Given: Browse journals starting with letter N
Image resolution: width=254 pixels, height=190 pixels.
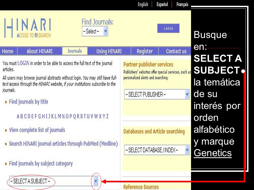Looking at the screenshot, I should [x=63, y=116].
